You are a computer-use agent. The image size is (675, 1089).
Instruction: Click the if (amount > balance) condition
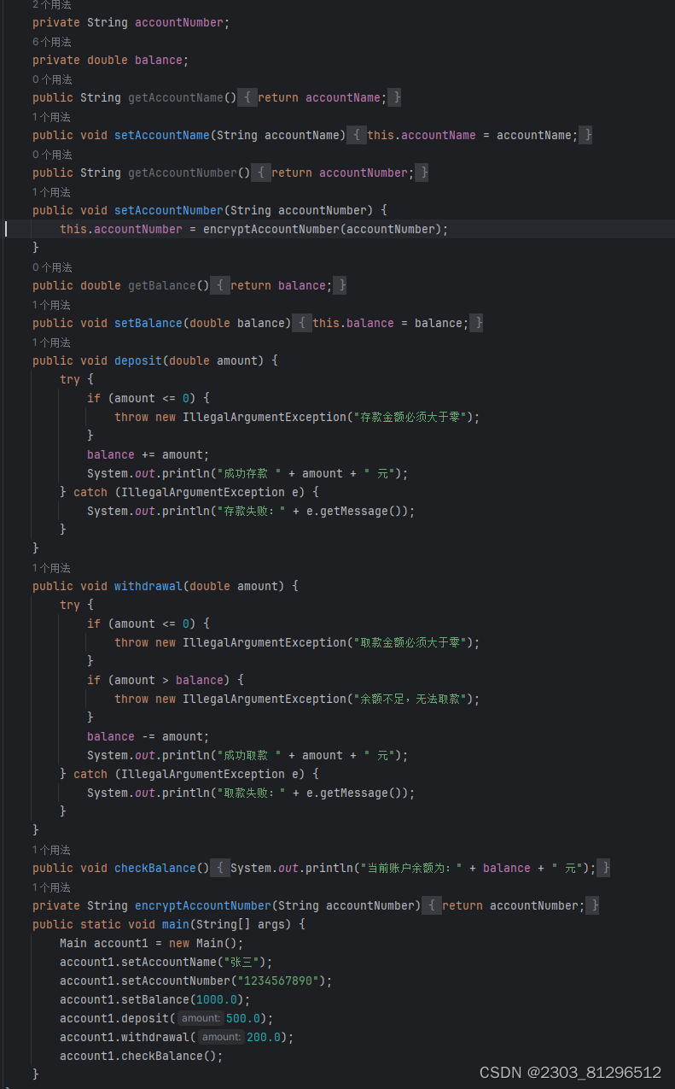tap(165, 680)
